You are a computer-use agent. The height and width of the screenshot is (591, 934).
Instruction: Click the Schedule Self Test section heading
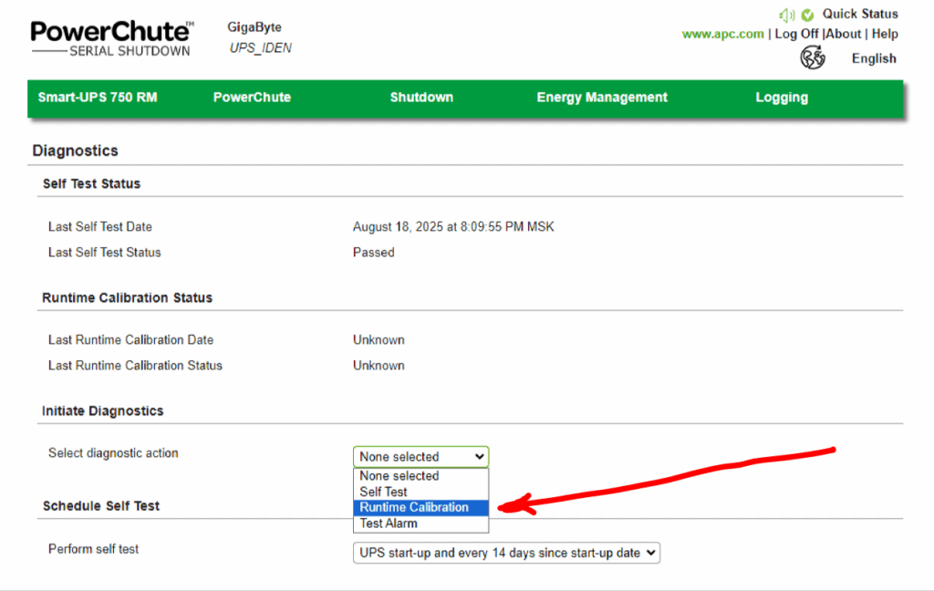coord(101,506)
